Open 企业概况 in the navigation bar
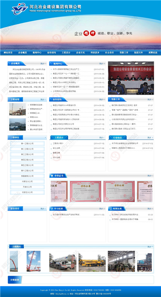Screen dimensions: 161x297 (22, 53)
